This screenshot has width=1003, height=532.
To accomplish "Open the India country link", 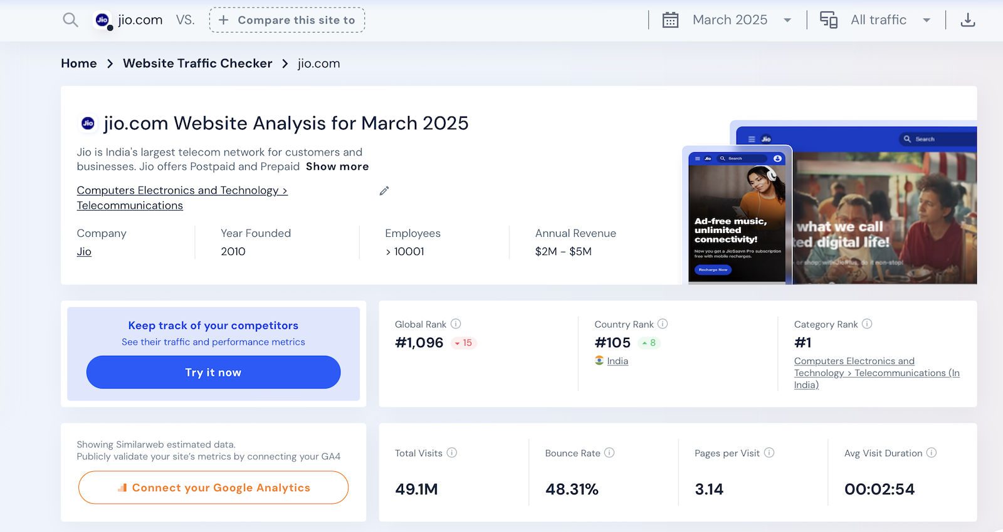I will click(617, 361).
